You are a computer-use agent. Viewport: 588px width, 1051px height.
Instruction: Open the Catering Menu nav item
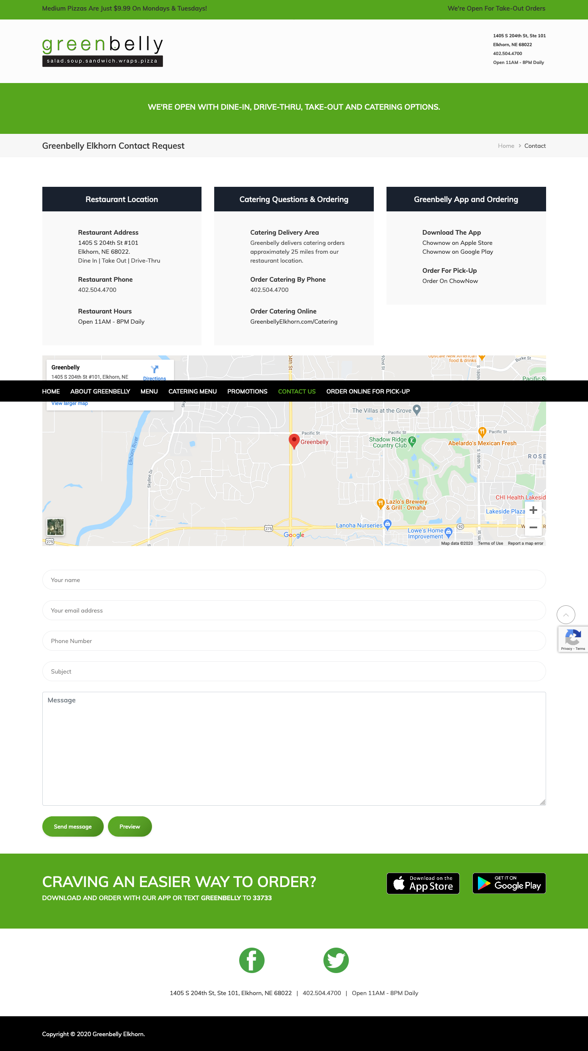tap(193, 391)
